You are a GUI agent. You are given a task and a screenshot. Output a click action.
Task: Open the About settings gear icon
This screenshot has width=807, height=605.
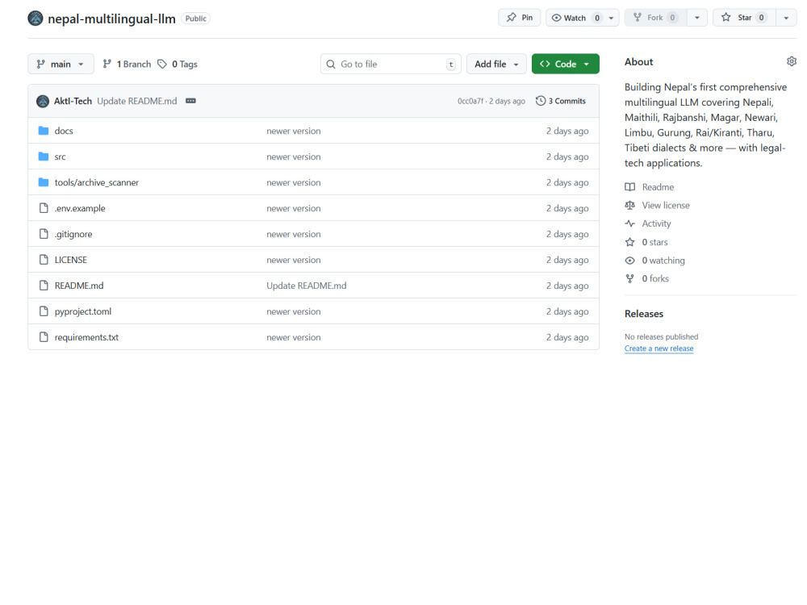(x=792, y=61)
